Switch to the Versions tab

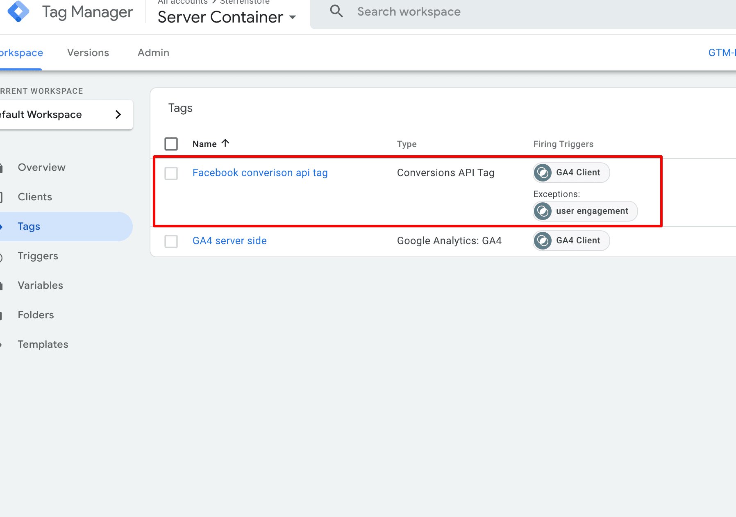[x=88, y=52]
